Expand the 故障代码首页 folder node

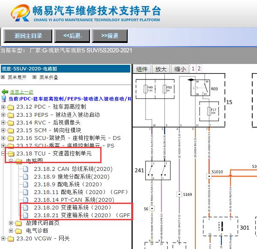(11, 223)
